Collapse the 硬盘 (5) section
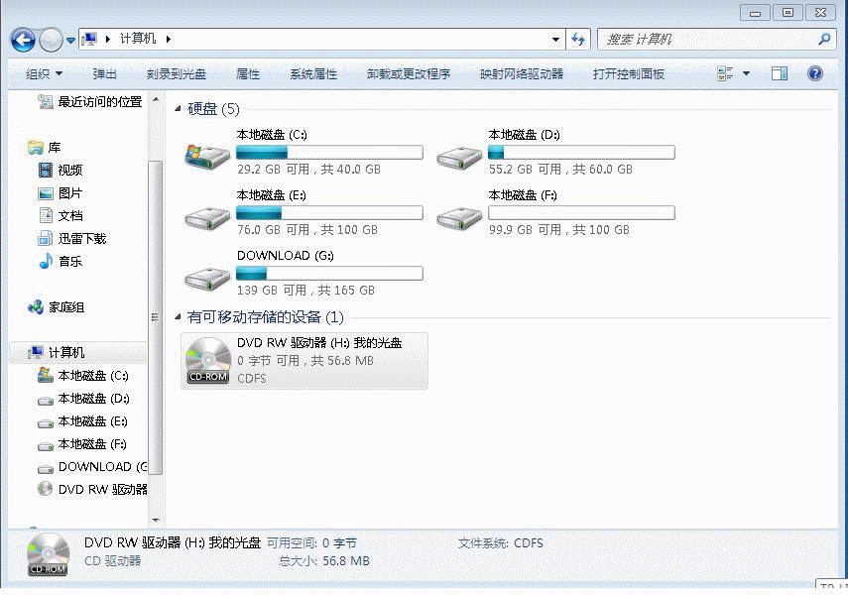The width and height of the screenshot is (848, 595). click(177, 109)
